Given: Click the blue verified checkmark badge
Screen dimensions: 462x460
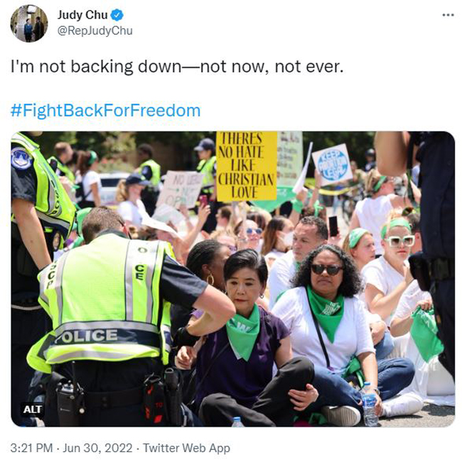Looking at the screenshot, I should (117, 15).
